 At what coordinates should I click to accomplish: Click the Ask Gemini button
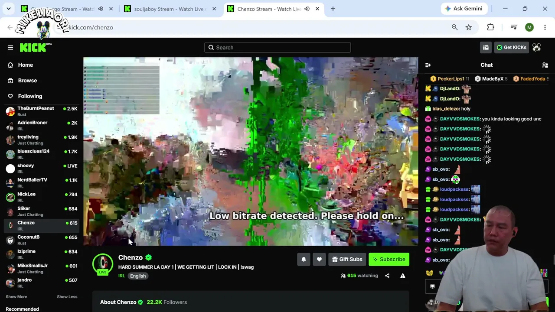pos(465,9)
